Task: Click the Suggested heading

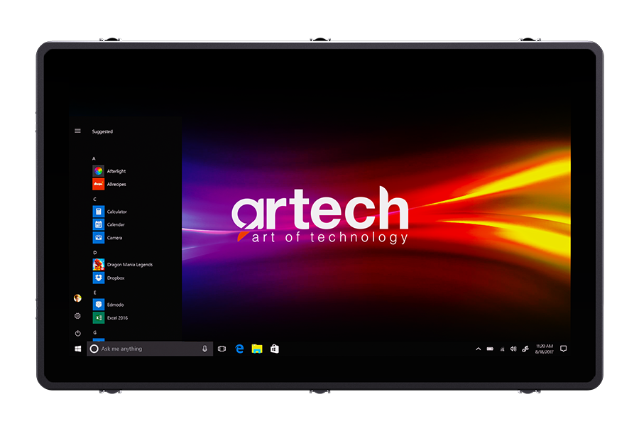Action: coord(102,131)
